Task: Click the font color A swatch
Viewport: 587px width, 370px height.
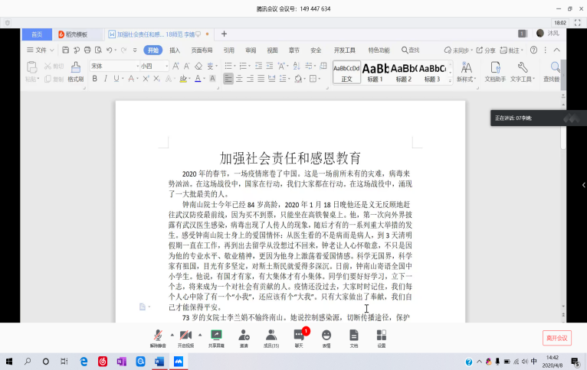Action: tap(197, 78)
